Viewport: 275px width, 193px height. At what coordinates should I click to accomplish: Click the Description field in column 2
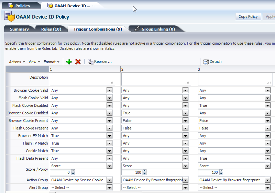156,79
